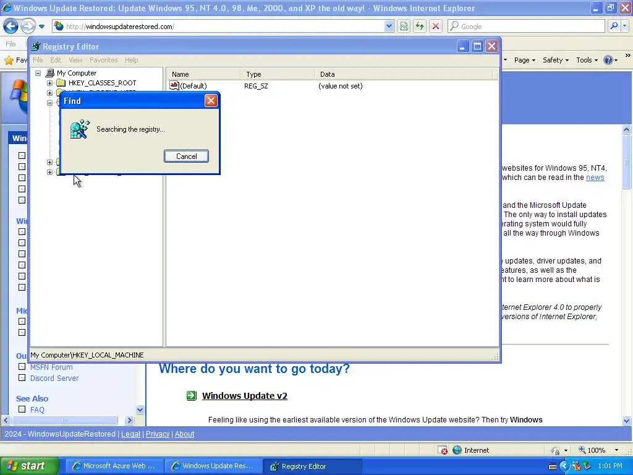The width and height of the screenshot is (633, 475).
Task: Click the blue Help question mark icon
Action: tap(608, 60)
